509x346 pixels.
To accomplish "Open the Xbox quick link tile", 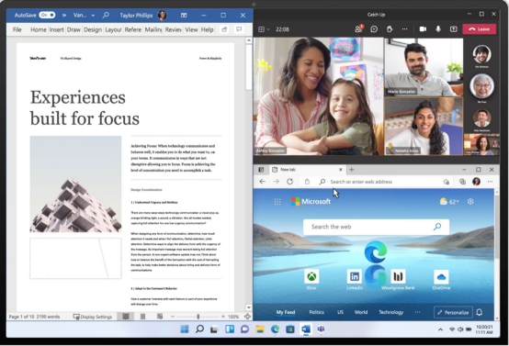I will (311, 280).
